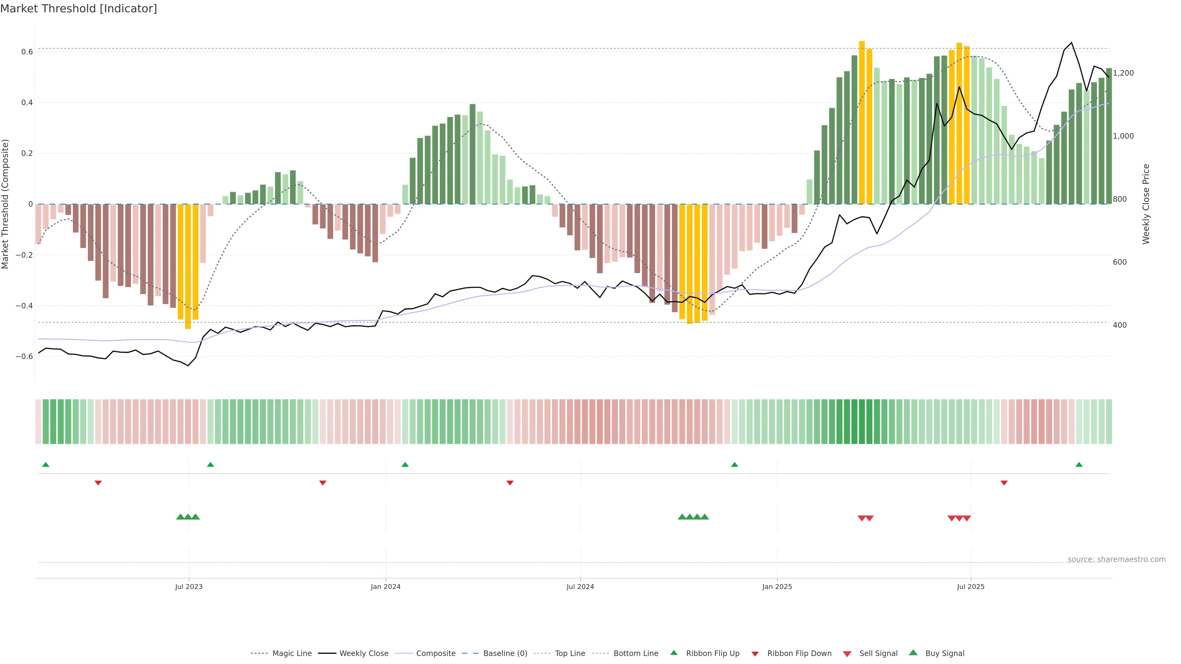Viewport: 1181px width, 664px height.
Task: Toggle the Weekly Close series in the legend
Action: coord(364,654)
